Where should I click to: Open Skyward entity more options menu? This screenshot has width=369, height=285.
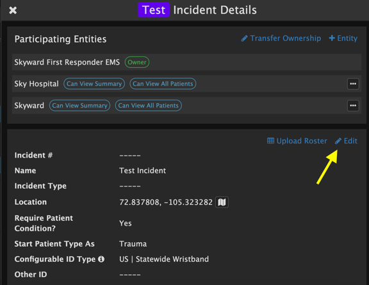[353, 106]
